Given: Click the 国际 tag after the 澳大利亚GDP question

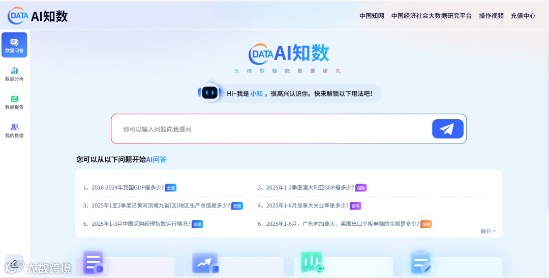Looking at the screenshot, I should coord(361,188).
